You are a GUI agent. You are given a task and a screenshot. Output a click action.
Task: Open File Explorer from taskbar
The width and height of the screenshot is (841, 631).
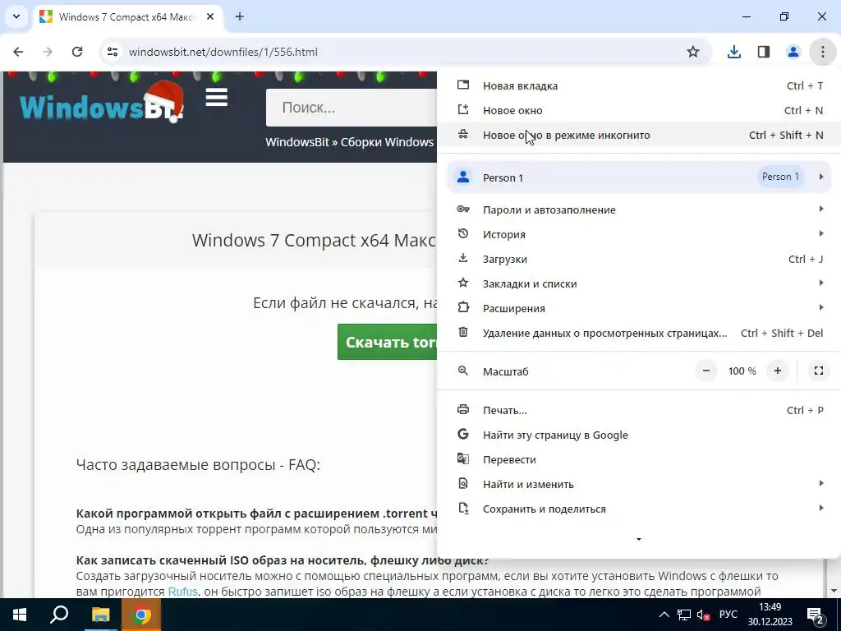click(x=100, y=615)
